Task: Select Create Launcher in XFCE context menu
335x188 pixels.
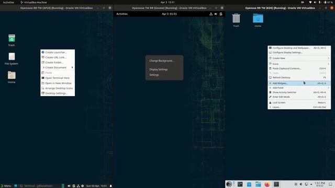Action: click(58, 52)
